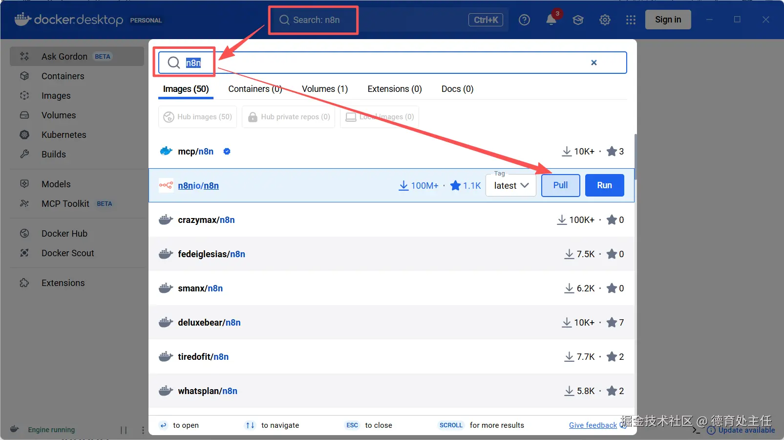784x440 pixels.
Task: Open the Learning center graduation cap icon
Action: pos(578,20)
